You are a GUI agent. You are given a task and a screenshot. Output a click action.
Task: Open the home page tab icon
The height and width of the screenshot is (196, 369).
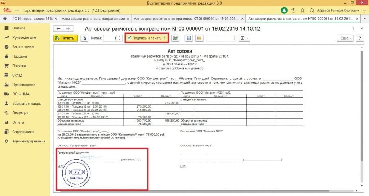[x=5, y=18]
